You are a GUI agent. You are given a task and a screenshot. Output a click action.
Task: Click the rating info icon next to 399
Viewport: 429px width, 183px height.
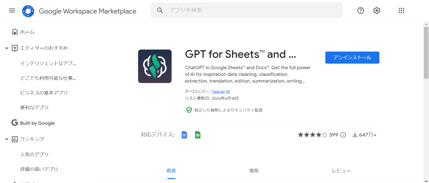tap(343, 135)
